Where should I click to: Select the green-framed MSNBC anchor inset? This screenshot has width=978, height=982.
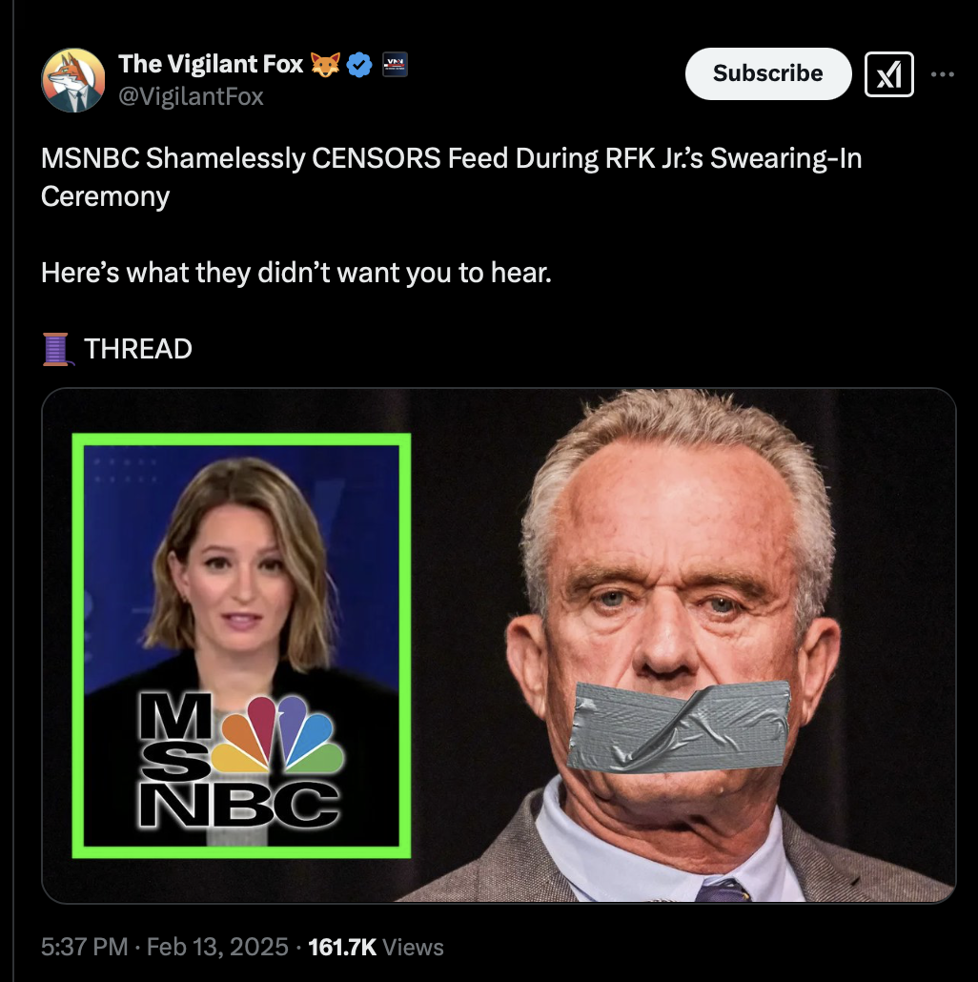(x=242, y=645)
